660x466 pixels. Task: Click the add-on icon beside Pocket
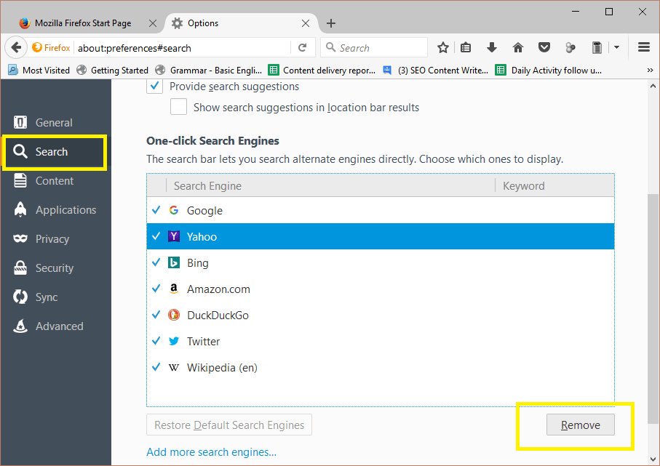[570, 47]
